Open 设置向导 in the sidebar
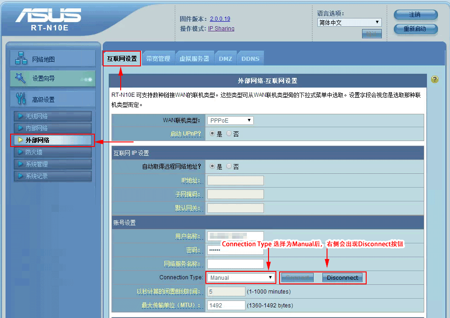 [53, 78]
